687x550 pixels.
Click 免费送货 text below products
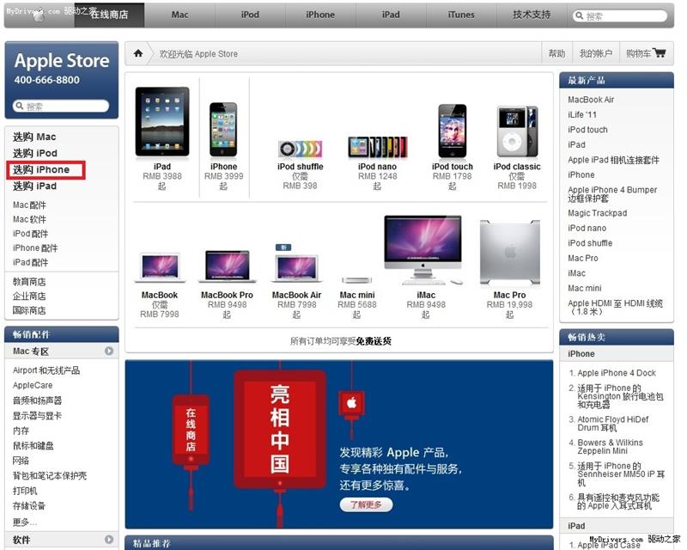[x=374, y=341]
